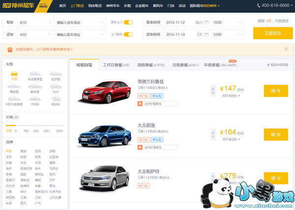Filter brand by 宝马 link
The image size is (295, 210).
[38, 151]
